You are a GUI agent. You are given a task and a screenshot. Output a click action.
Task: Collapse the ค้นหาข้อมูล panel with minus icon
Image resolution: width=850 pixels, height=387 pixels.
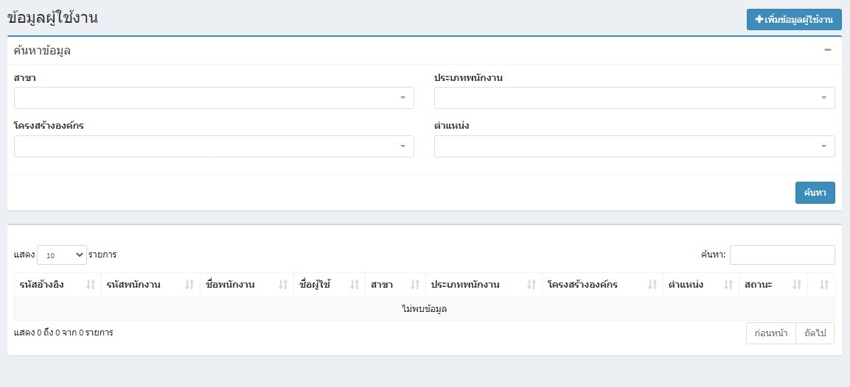[x=827, y=50]
